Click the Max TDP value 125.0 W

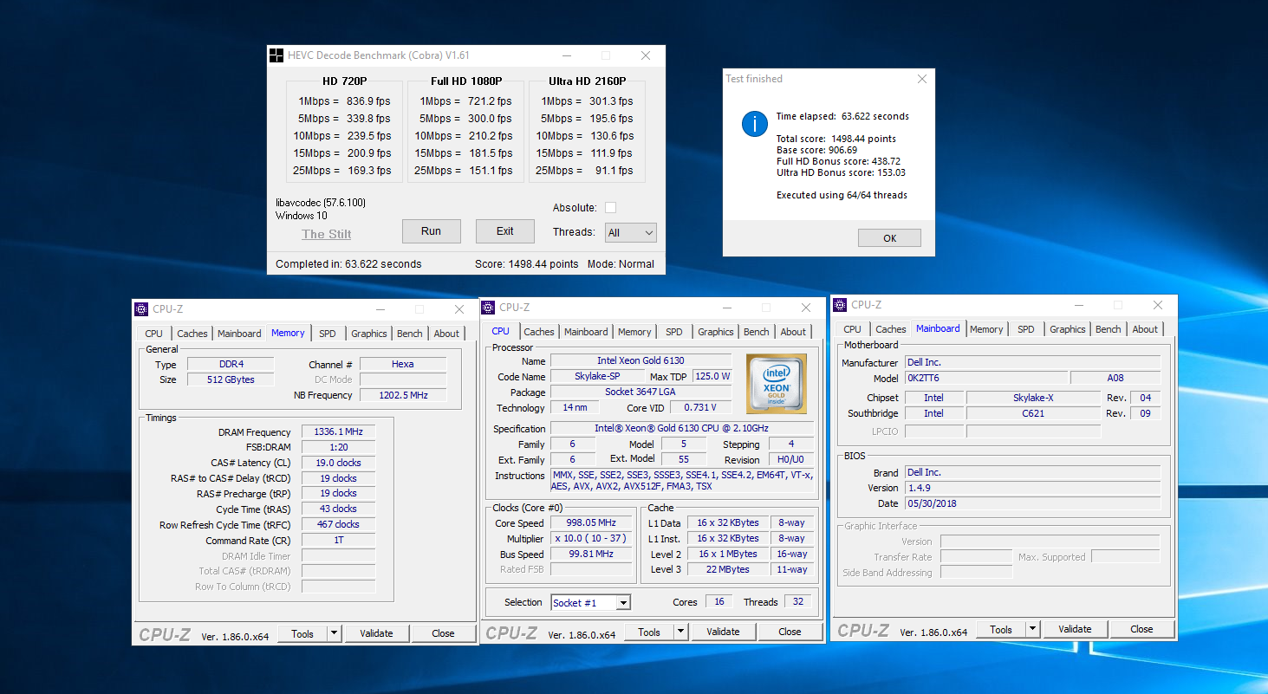[712, 376]
